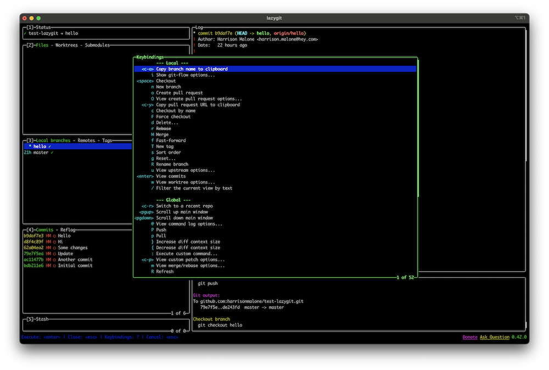
Task: Open 'Show git-flow options...' entry
Action: tap(185, 75)
